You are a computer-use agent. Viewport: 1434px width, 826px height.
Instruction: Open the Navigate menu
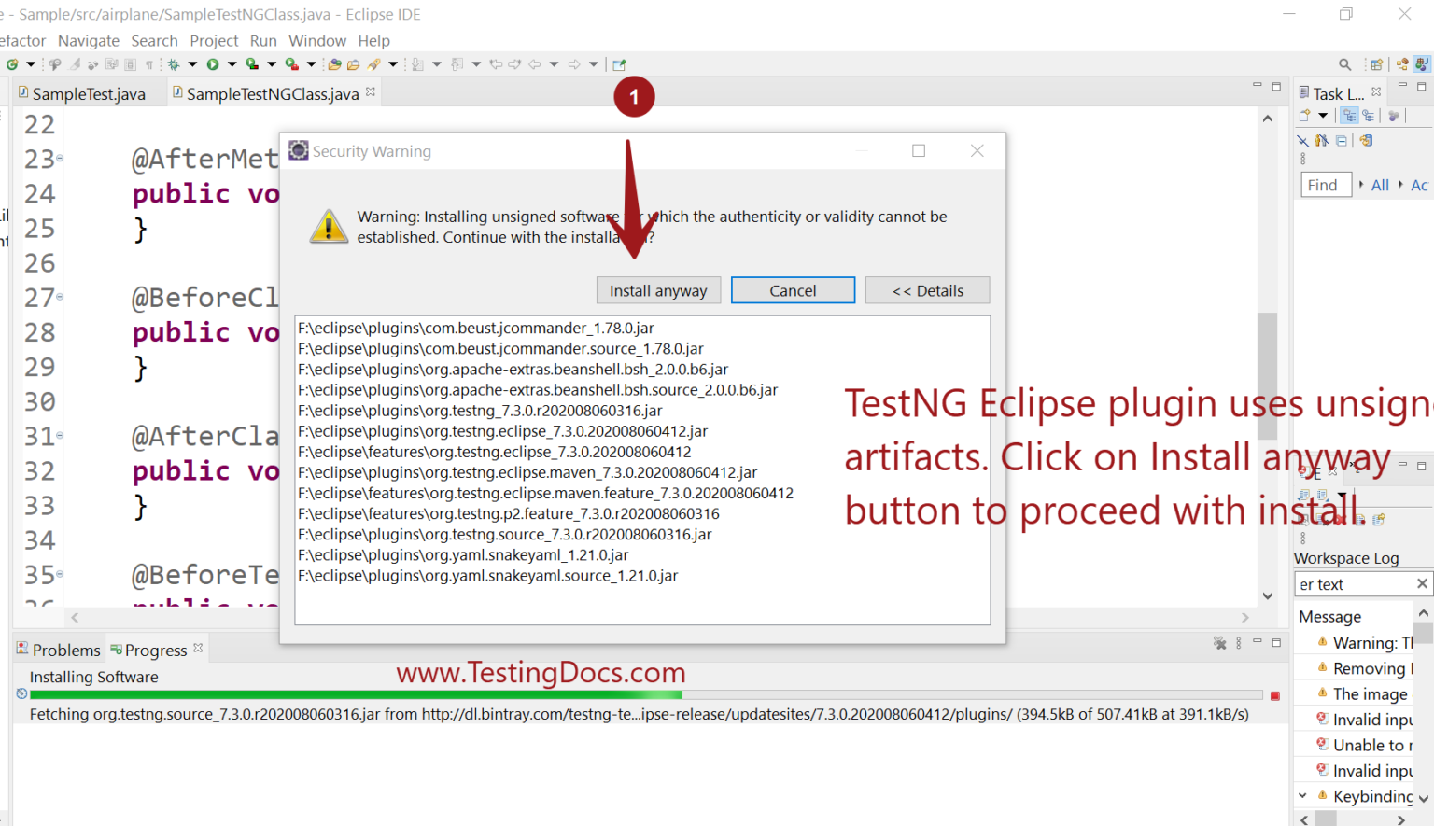tap(89, 40)
